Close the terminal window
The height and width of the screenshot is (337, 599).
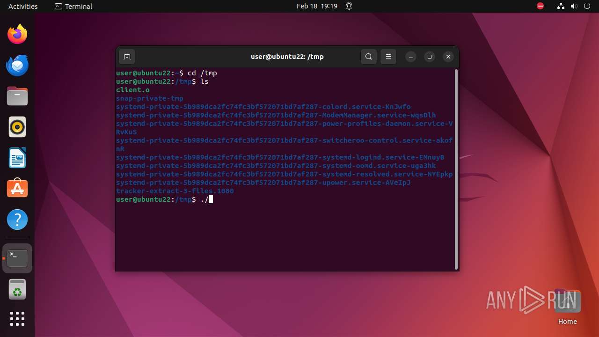pyautogui.click(x=448, y=57)
